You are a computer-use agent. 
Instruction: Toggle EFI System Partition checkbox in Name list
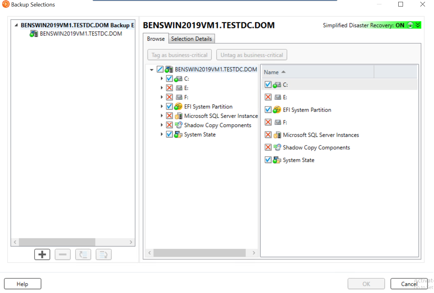(268, 110)
